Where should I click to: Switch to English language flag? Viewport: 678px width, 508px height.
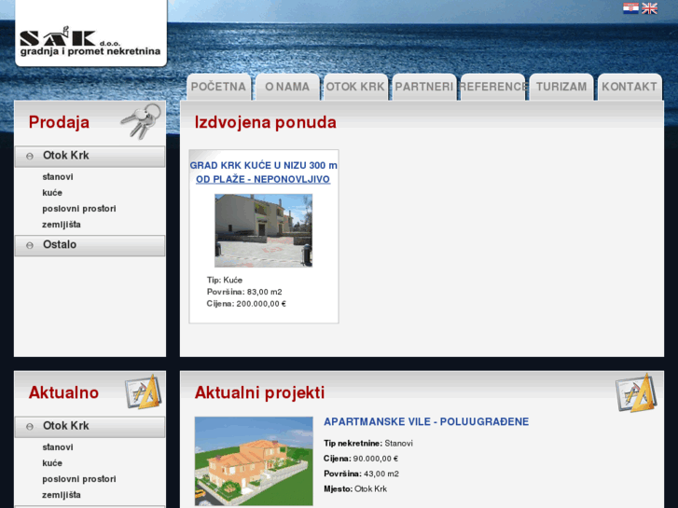coord(649,8)
